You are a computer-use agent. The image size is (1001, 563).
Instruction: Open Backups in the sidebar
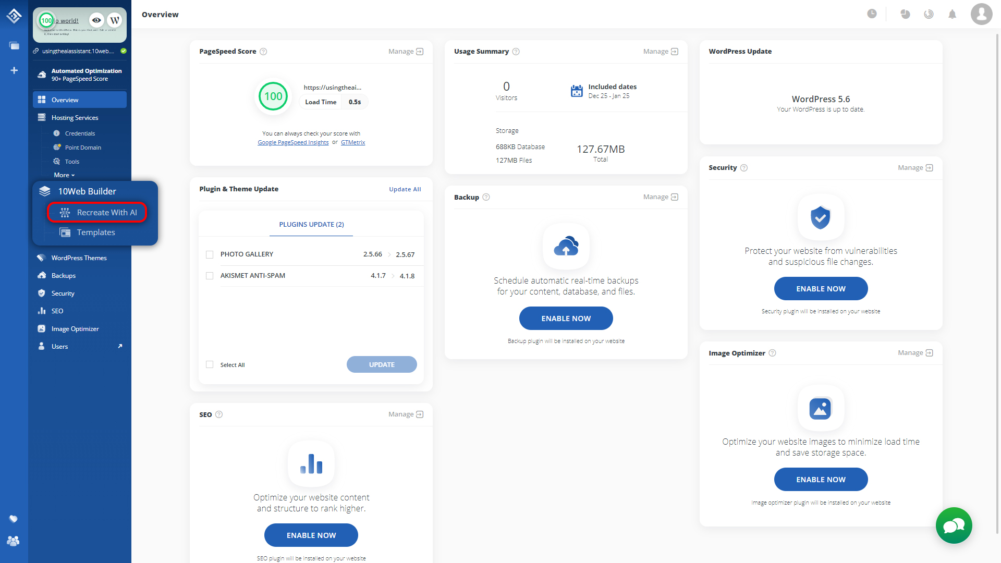(x=63, y=276)
